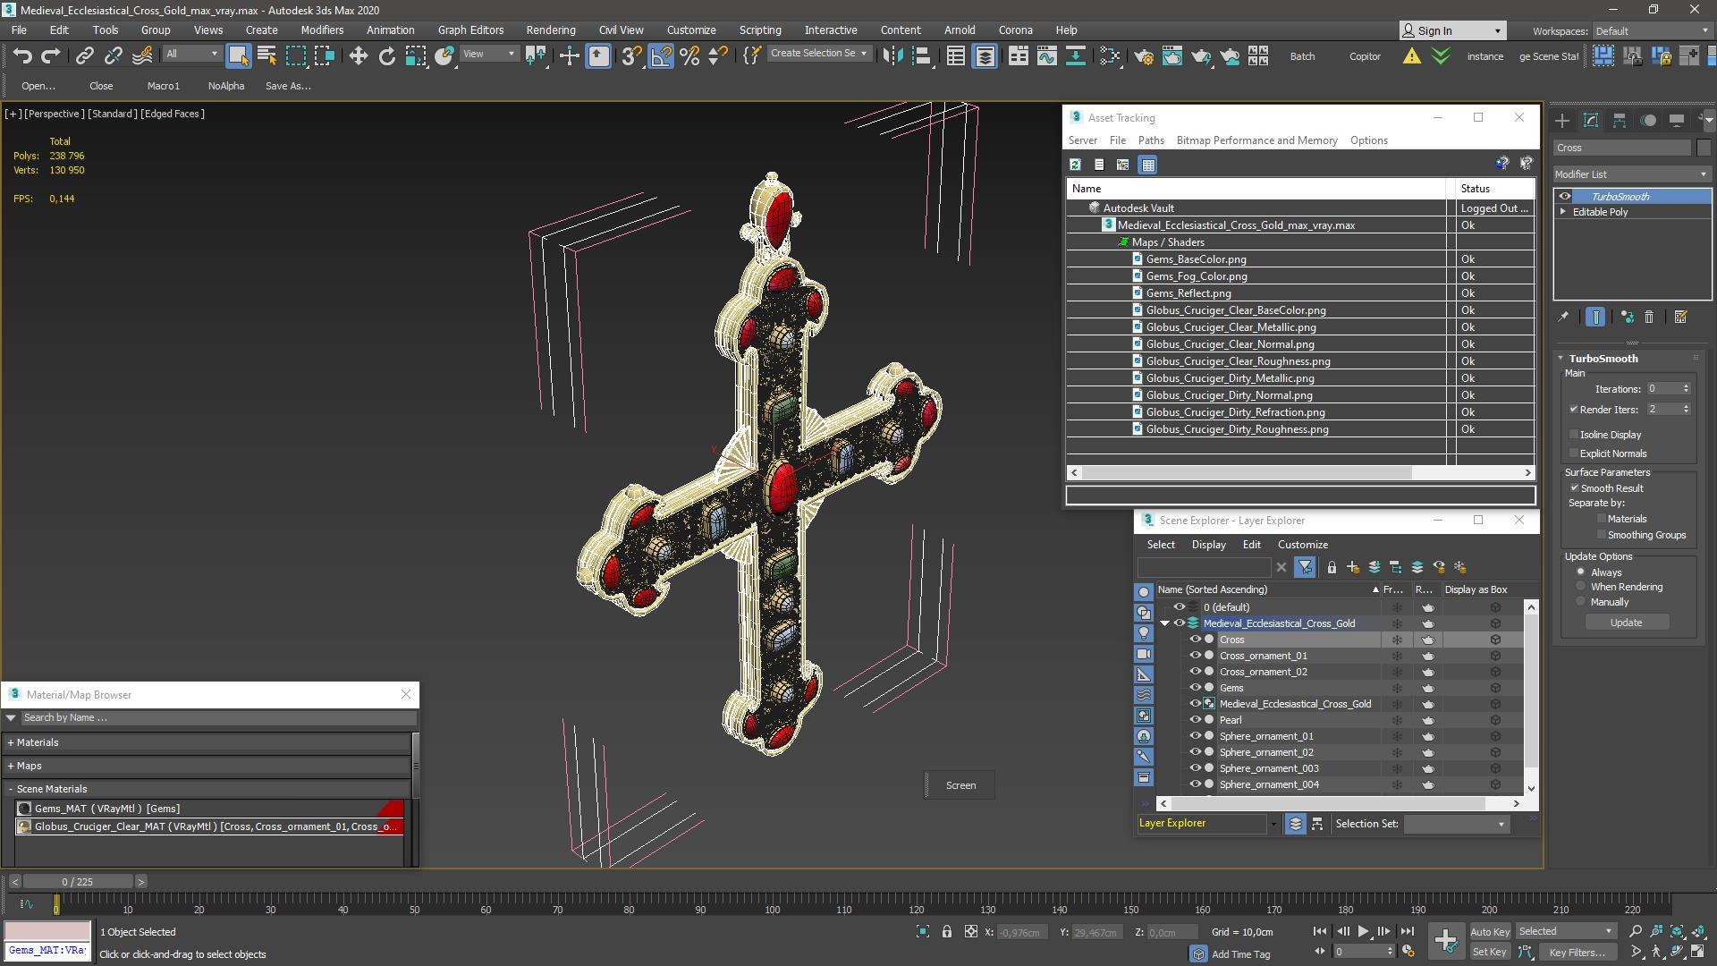The image size is (1717, 966).
Task: Click Pin Stack icon under modifier stack
Action: [x=1563, y=317]
